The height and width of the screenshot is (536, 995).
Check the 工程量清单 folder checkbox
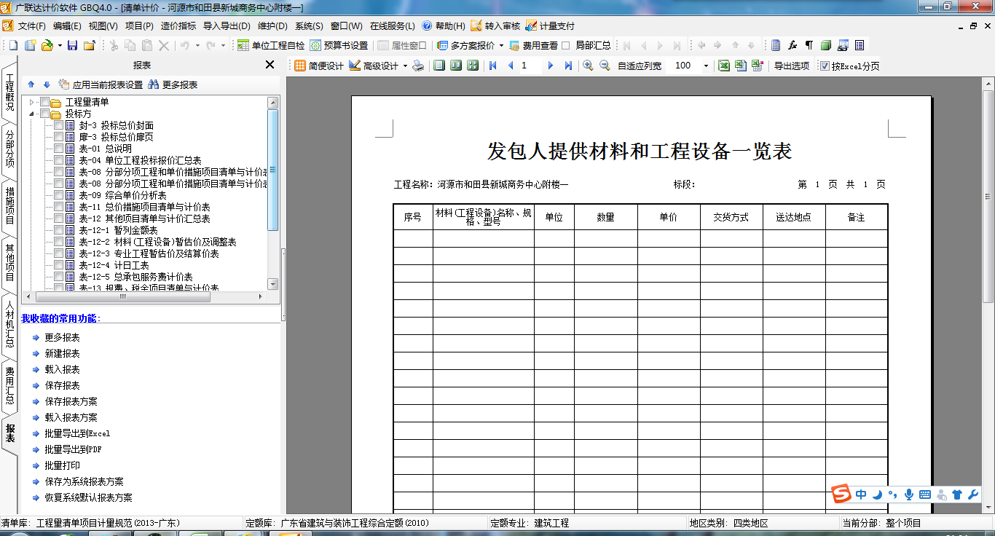[x=44, y=102]
